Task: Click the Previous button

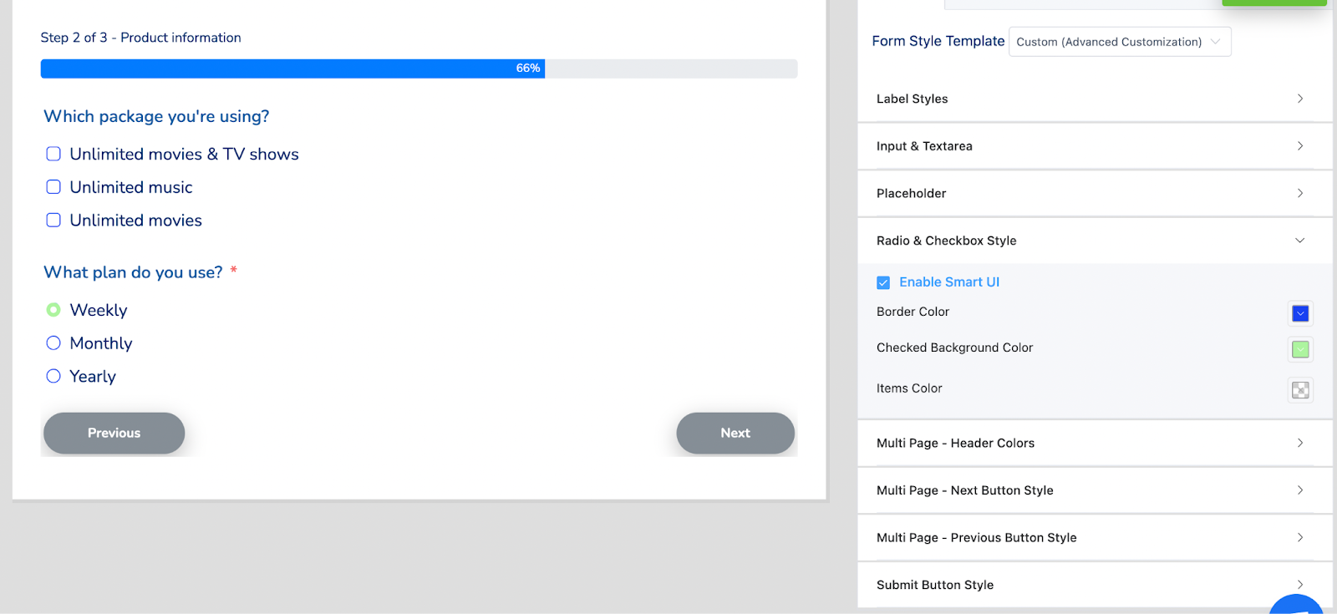Action: tap(114, 433)
